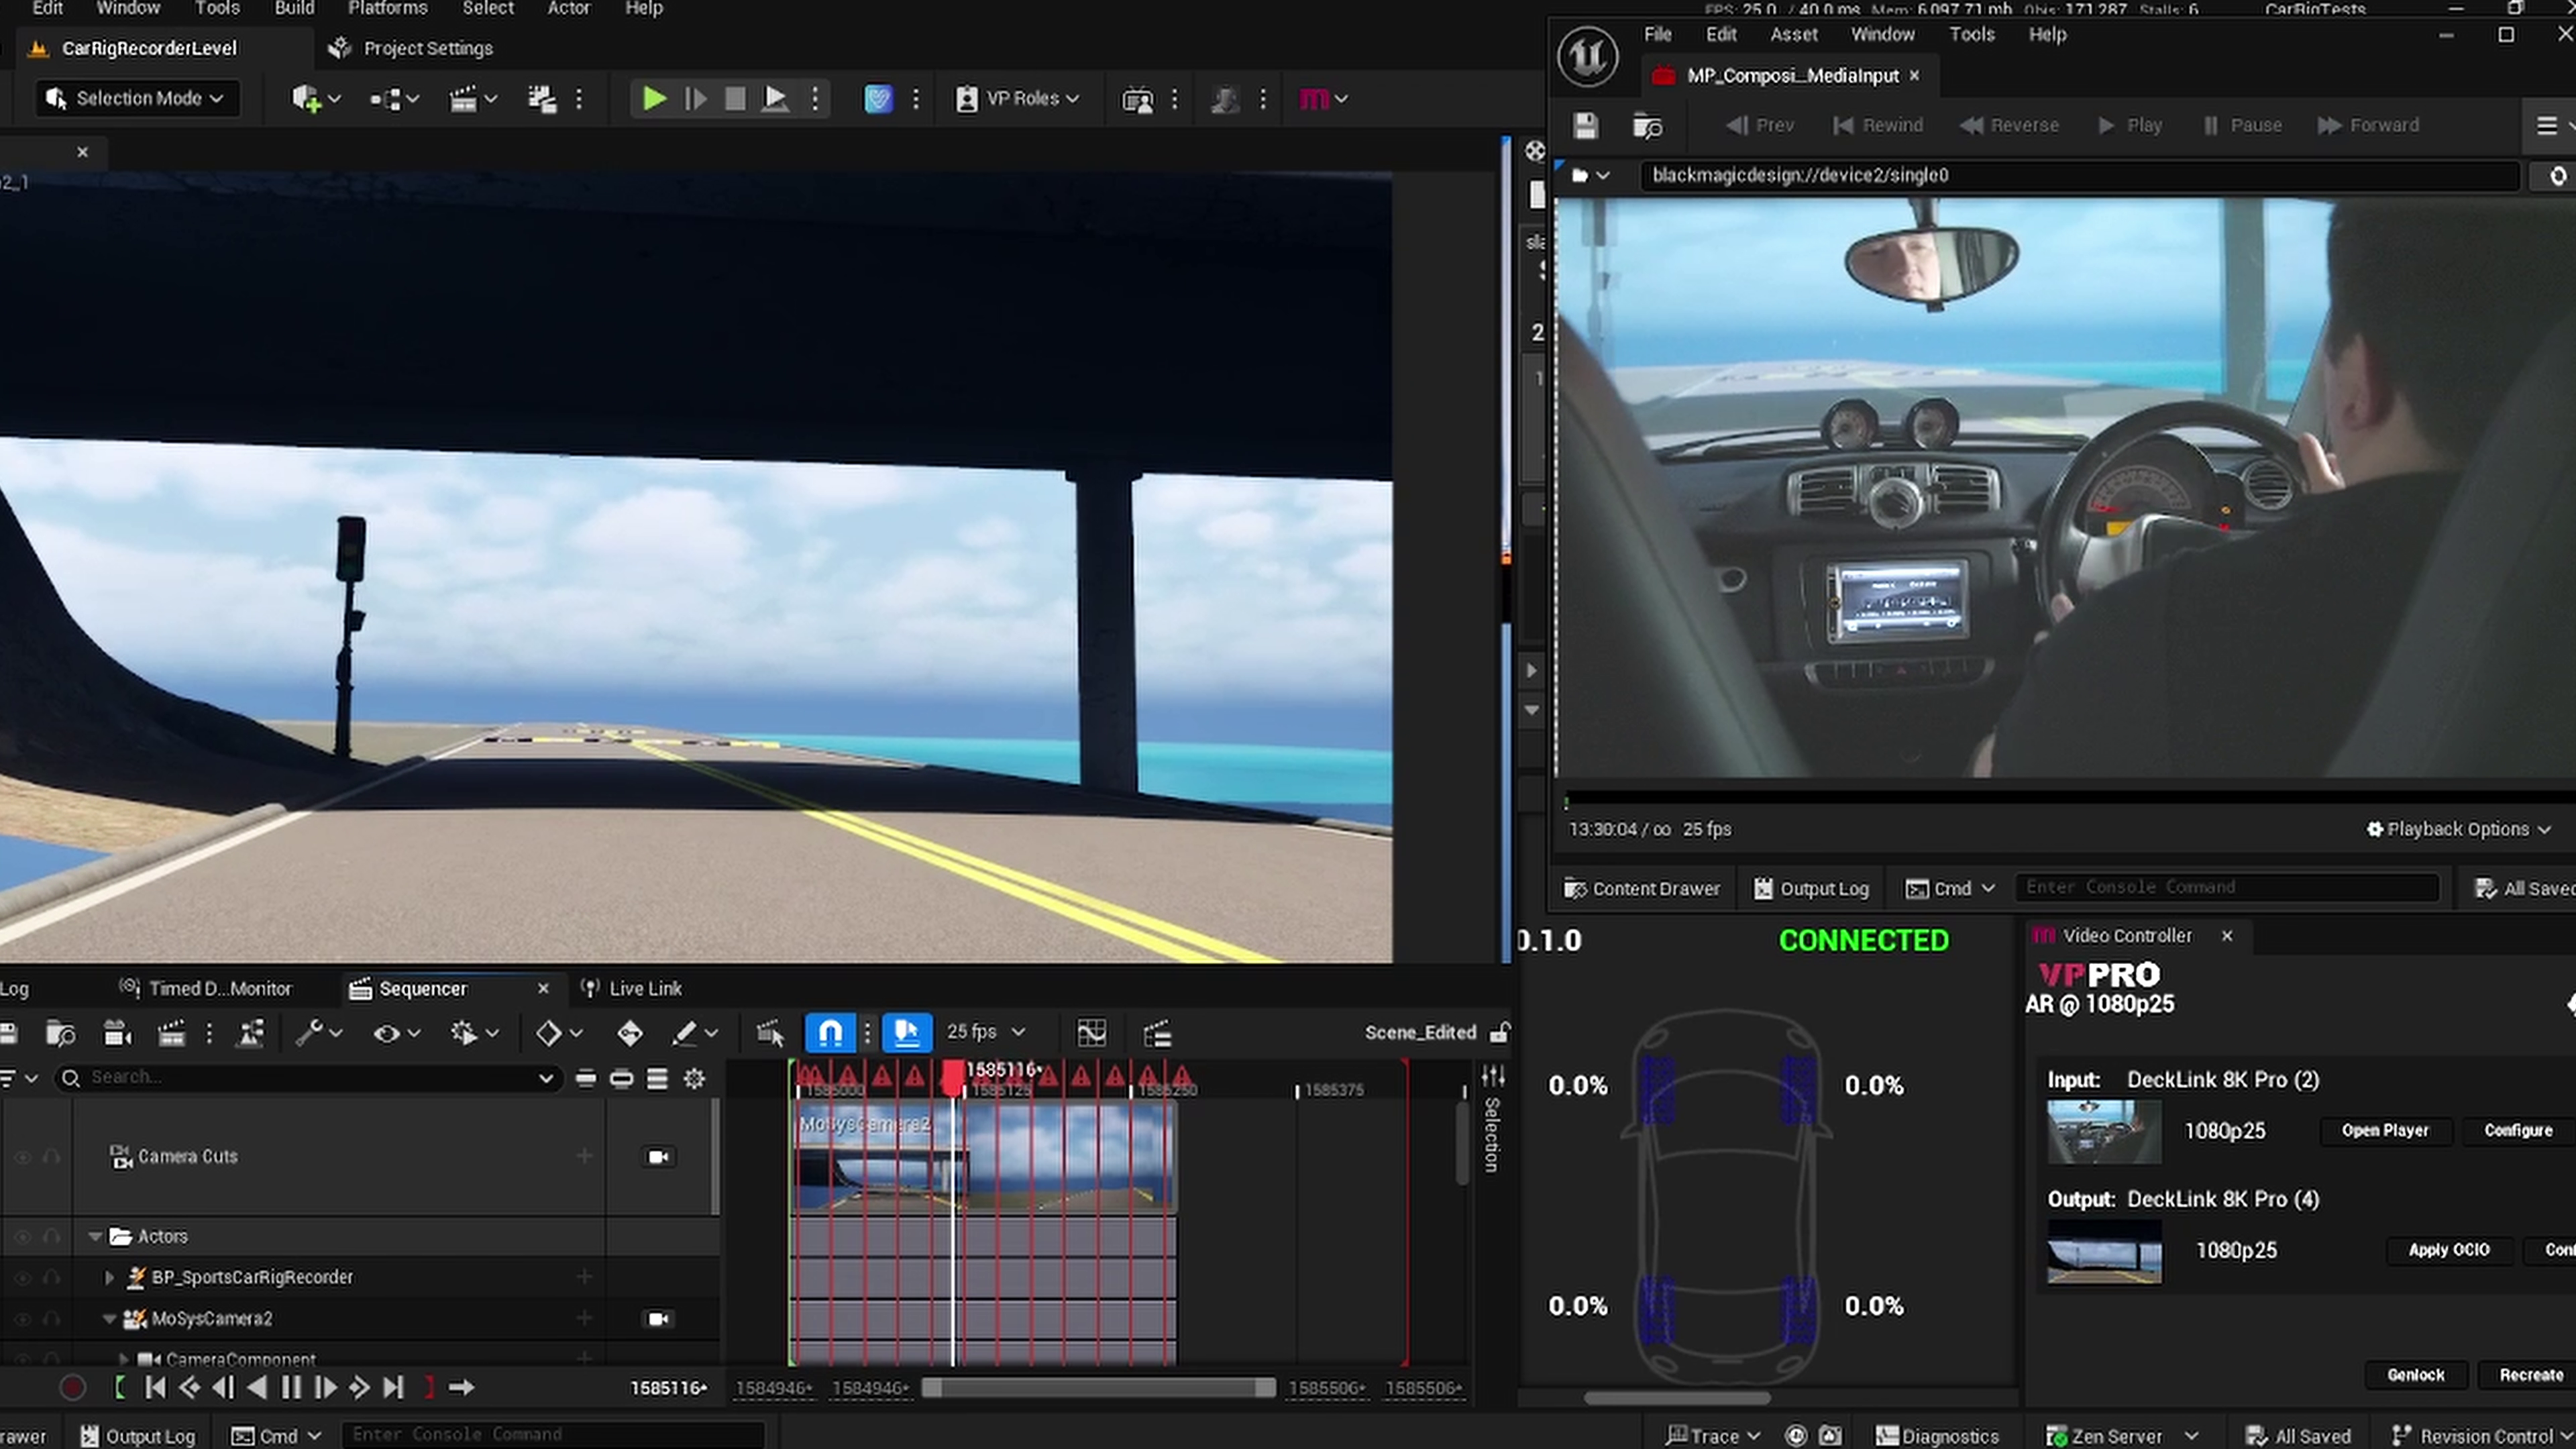This screenshot has height=1449, width=2576.
Task: Collapse the Actors folder
Action: coord(96,1236)
